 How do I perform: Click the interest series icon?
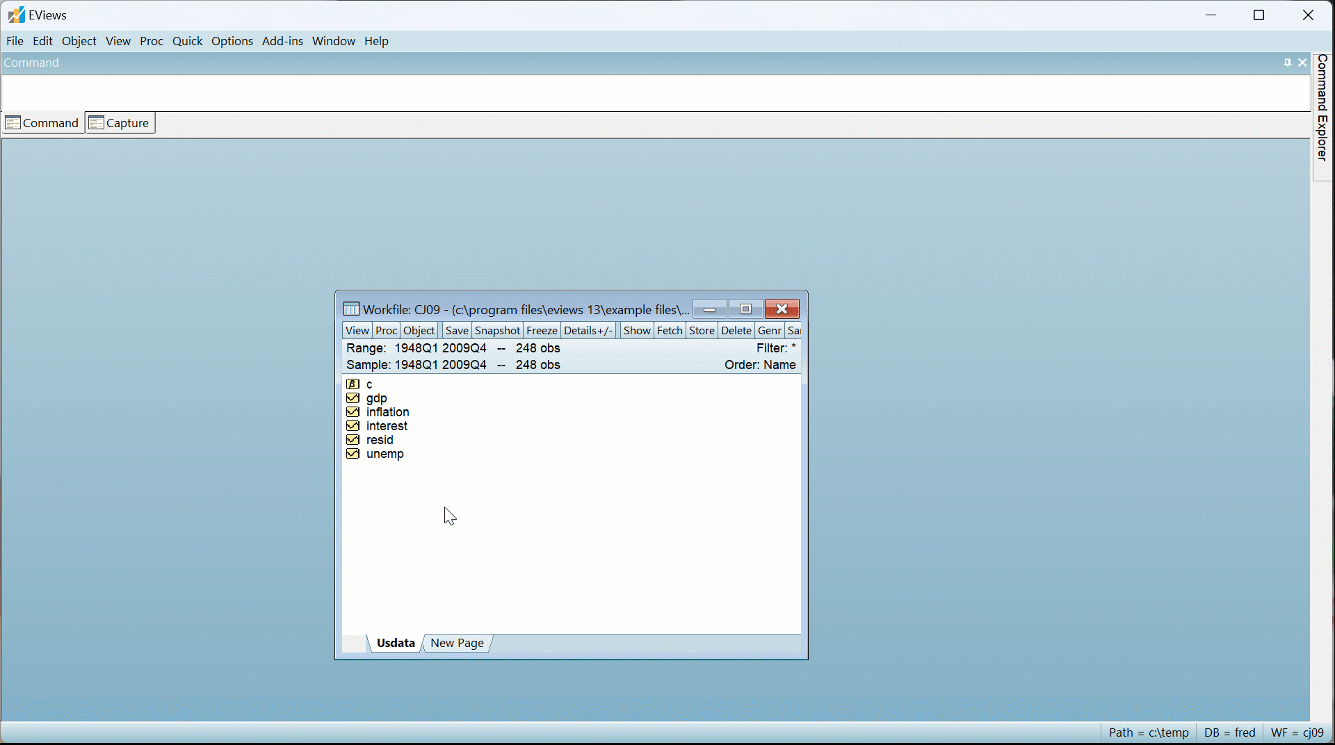(x=353, y=426)
